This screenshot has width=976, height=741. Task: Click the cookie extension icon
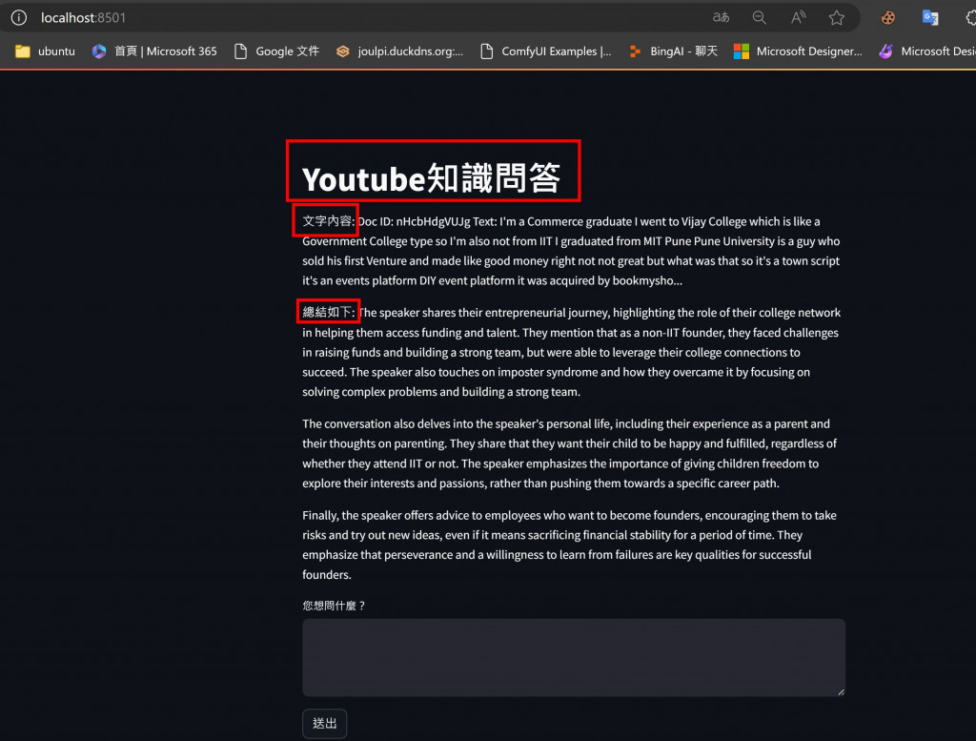tap(888, 17)
